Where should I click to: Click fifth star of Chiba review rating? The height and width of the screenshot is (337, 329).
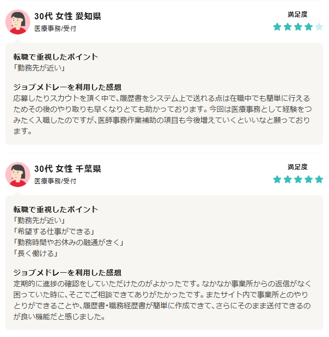319,179
